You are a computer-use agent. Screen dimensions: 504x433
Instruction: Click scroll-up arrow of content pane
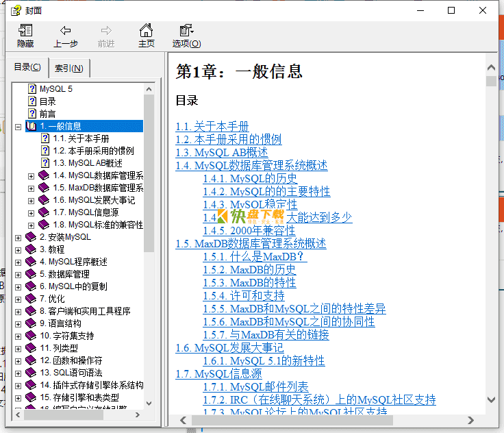pyautogui.click(x=491, y=68)
